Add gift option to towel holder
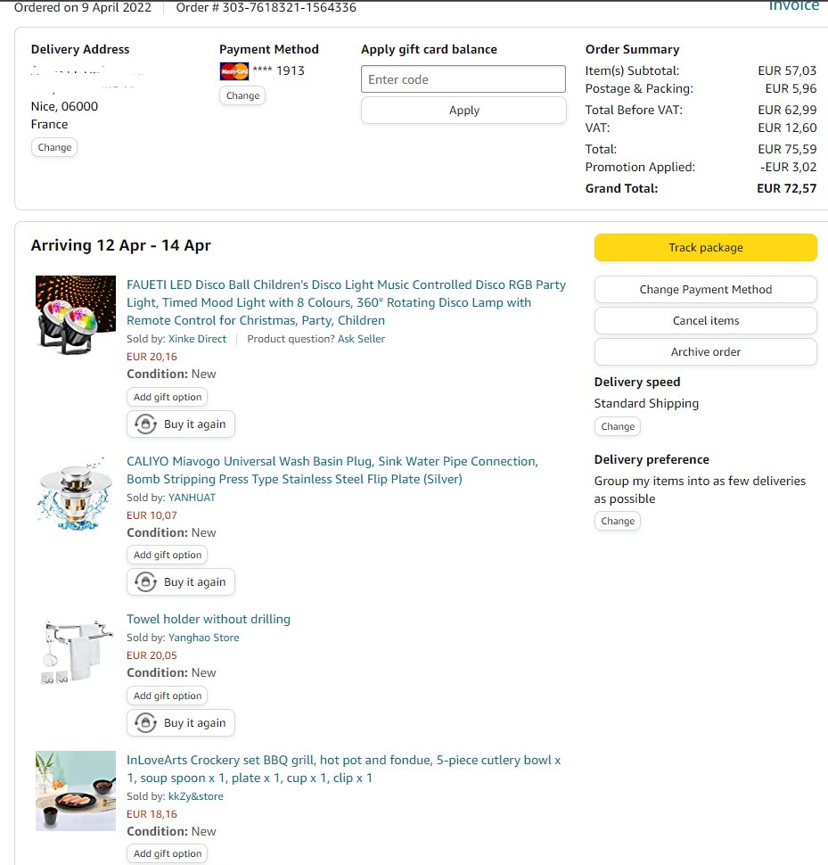This screenshot has width=828, height=865. click(168, 696)
